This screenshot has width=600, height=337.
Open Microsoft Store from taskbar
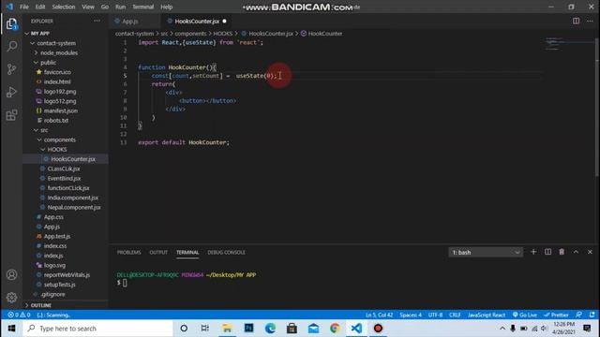coord(292,329)
